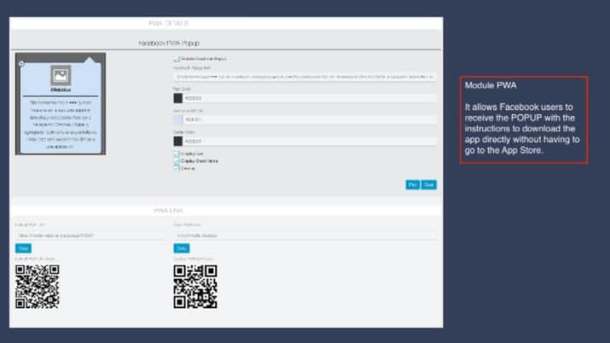Open the light blue background color swatch
This screenshot has width=610, height=343.
tap(177, 119)
